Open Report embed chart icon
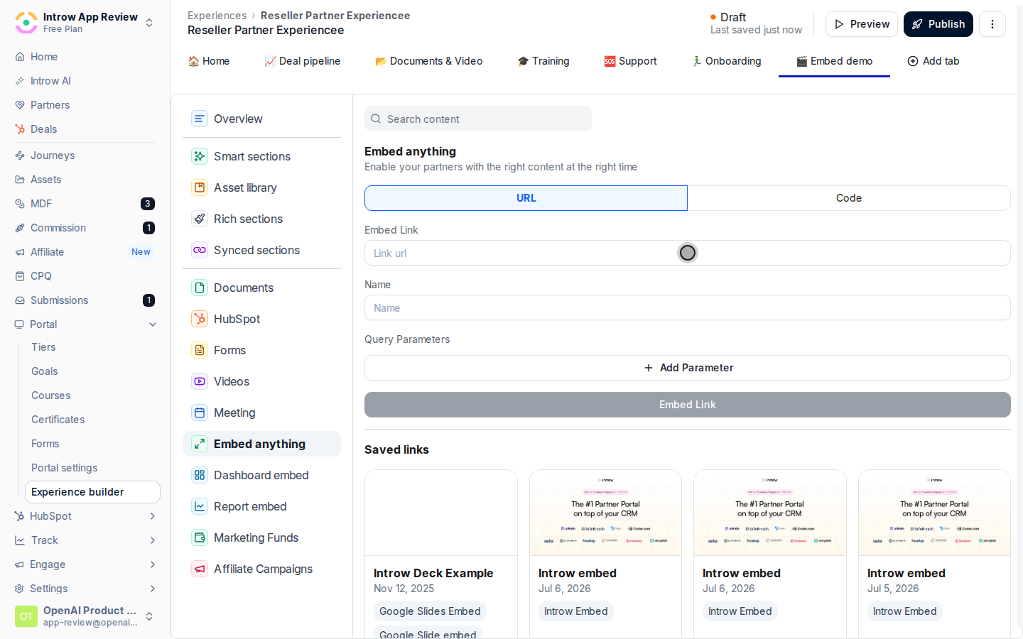 point(200,506)
